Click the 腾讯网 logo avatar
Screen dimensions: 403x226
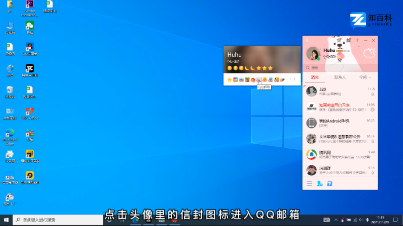click(x=311, y=155)
